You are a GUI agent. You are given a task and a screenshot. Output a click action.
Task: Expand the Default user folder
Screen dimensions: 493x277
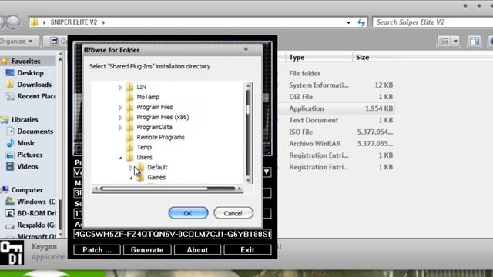point(131,168)
